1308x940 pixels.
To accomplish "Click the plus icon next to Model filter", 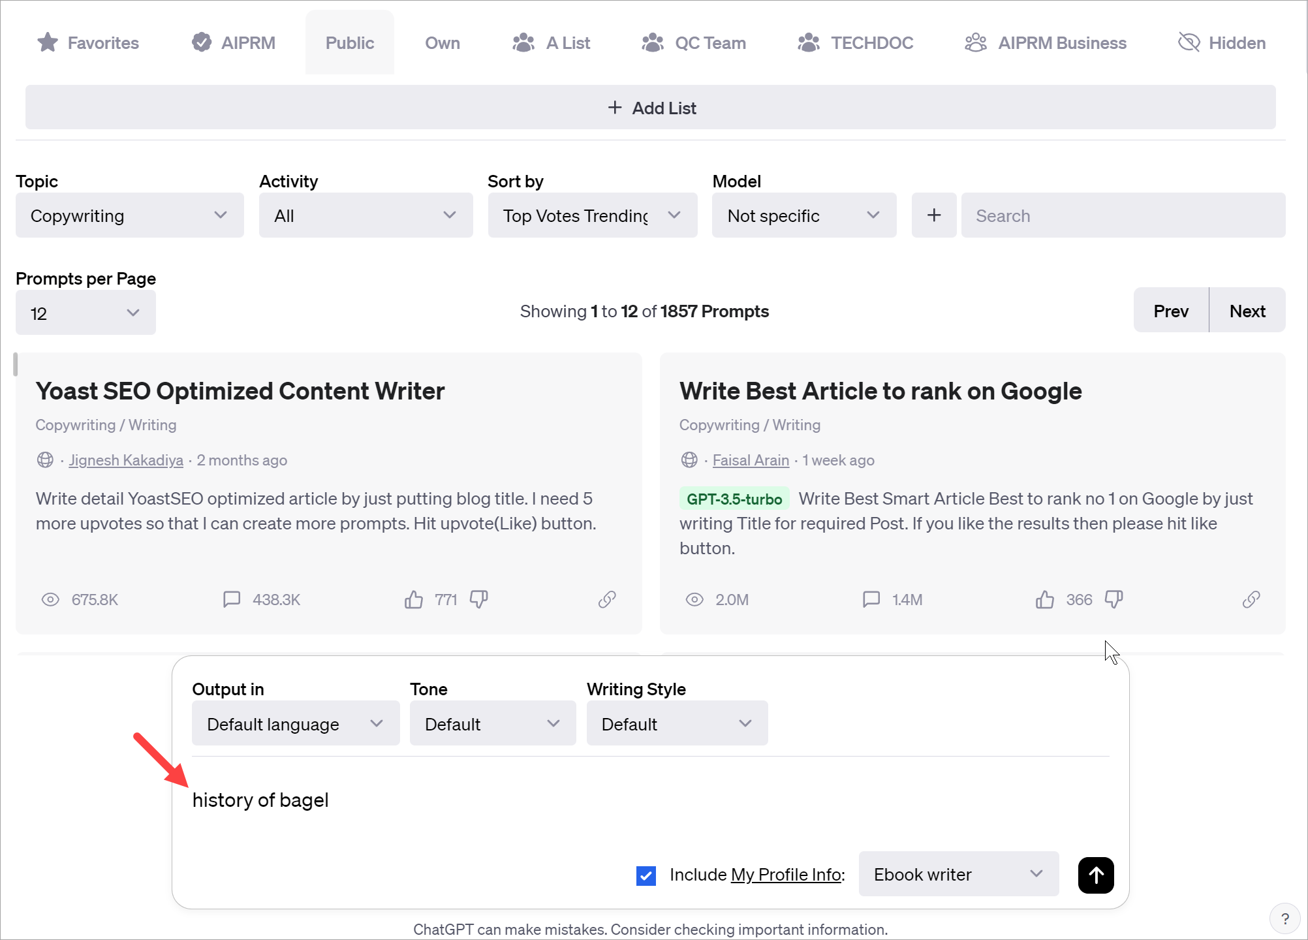I will click(933, 215).
